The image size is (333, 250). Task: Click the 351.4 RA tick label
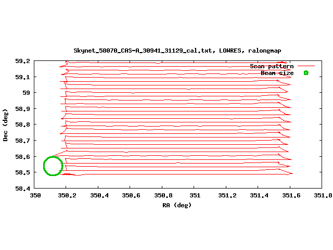[259, 195]
